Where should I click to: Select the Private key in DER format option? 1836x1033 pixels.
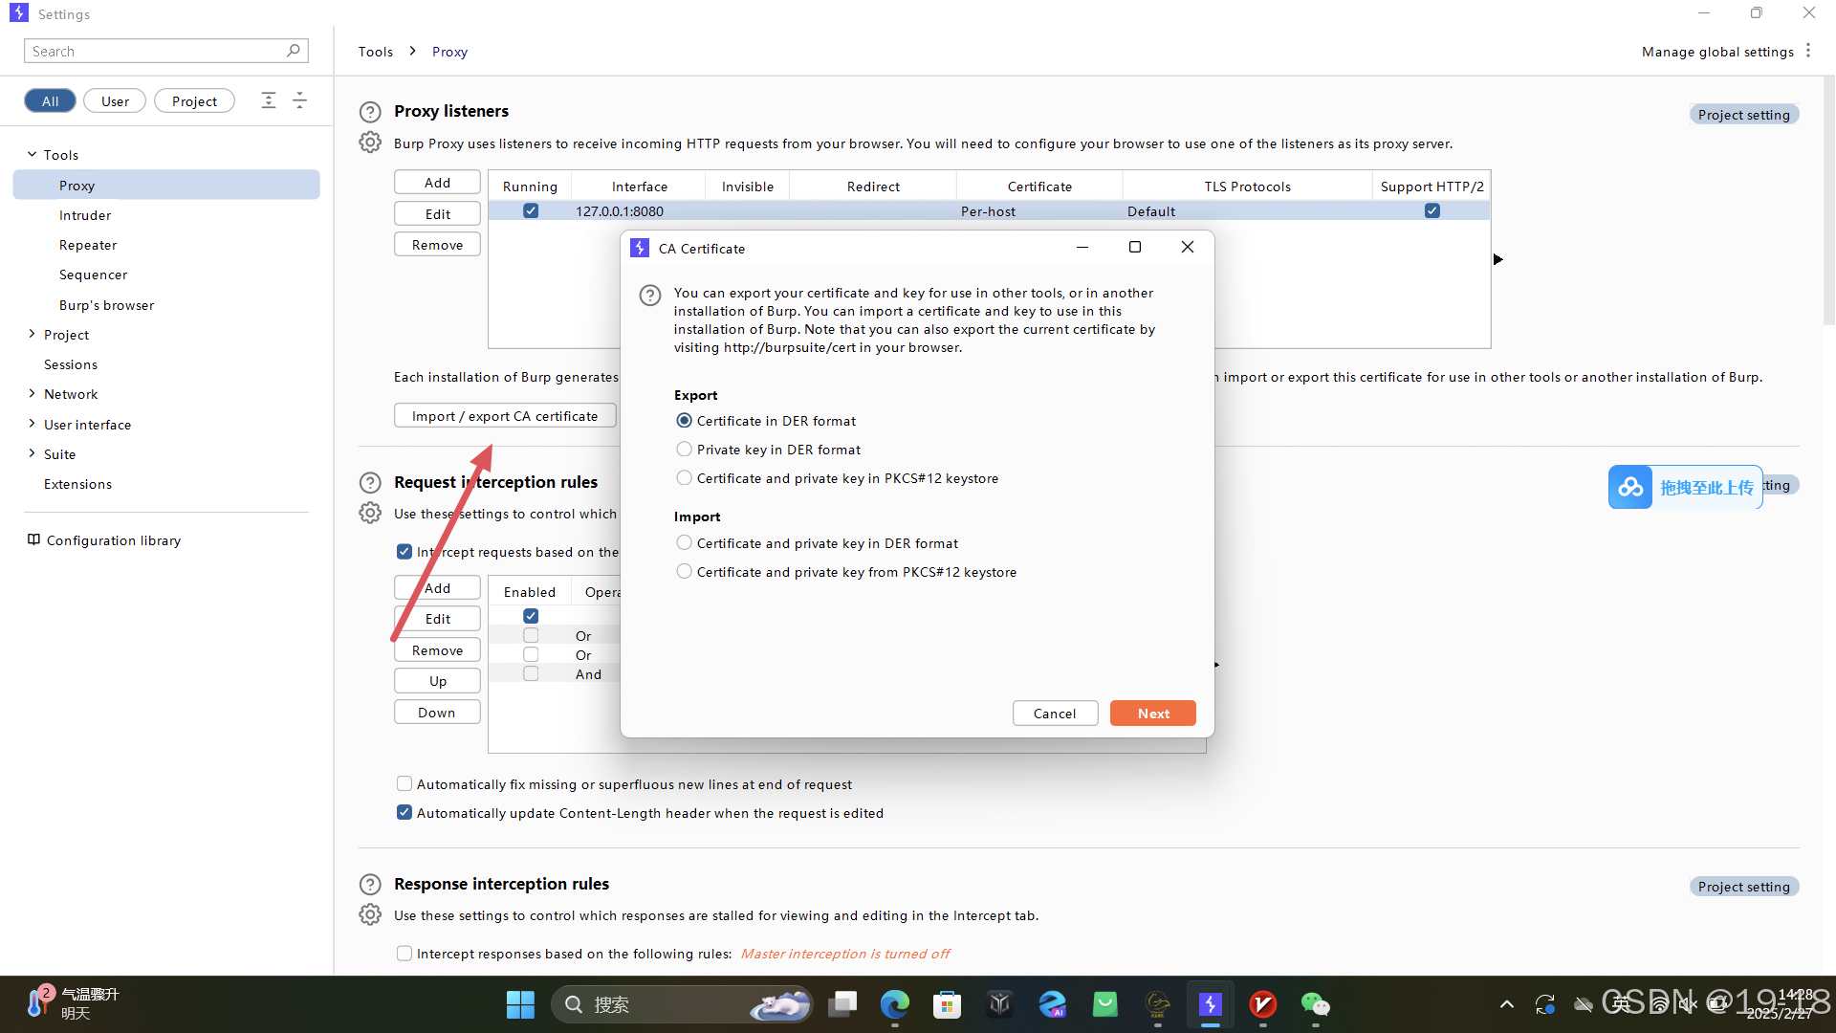point(684,450)
